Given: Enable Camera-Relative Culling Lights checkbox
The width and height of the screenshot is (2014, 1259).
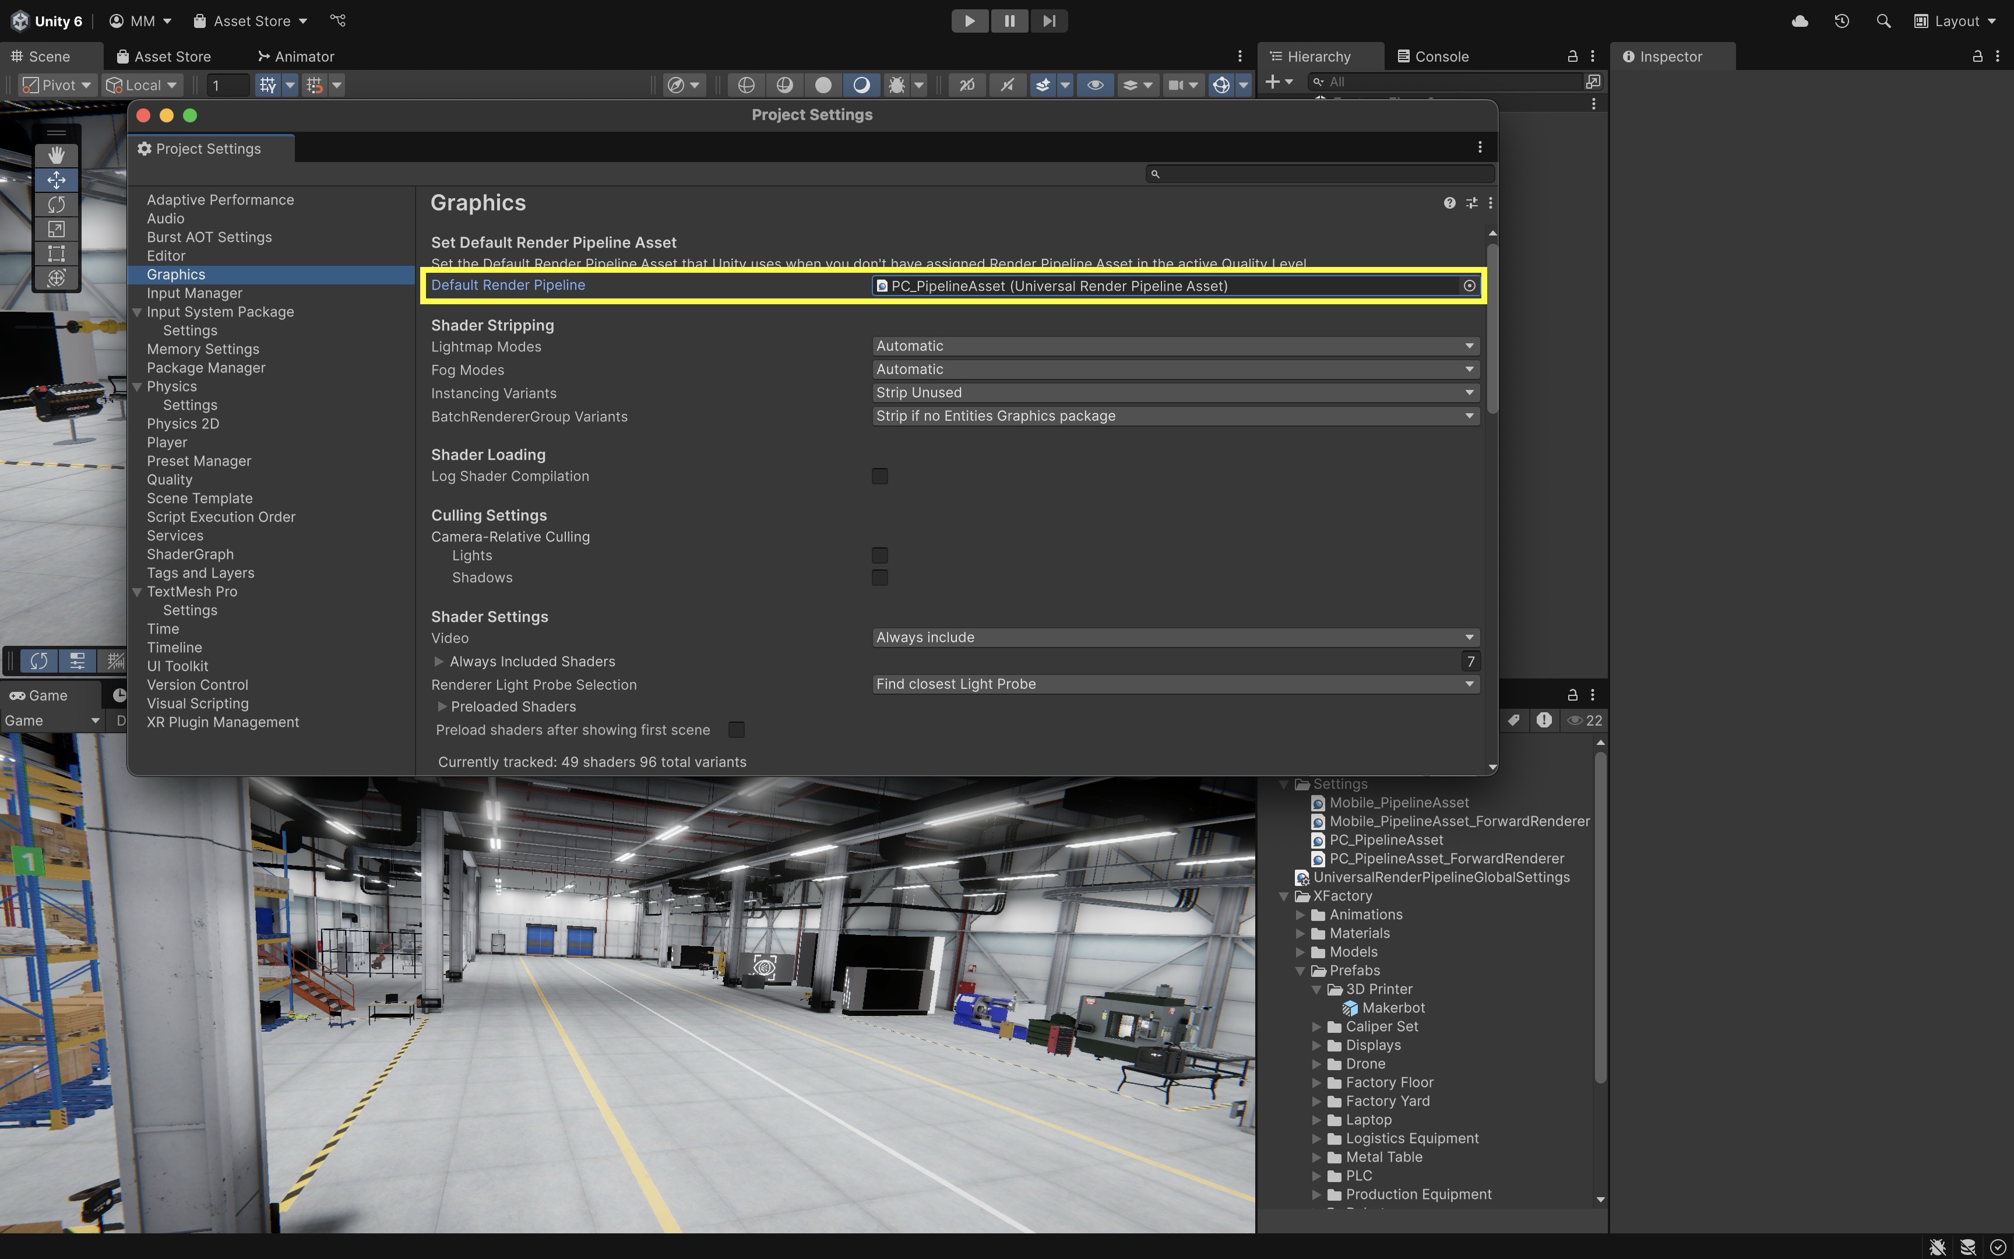Looking at the screenshot, I should click(x=880, y=555).
